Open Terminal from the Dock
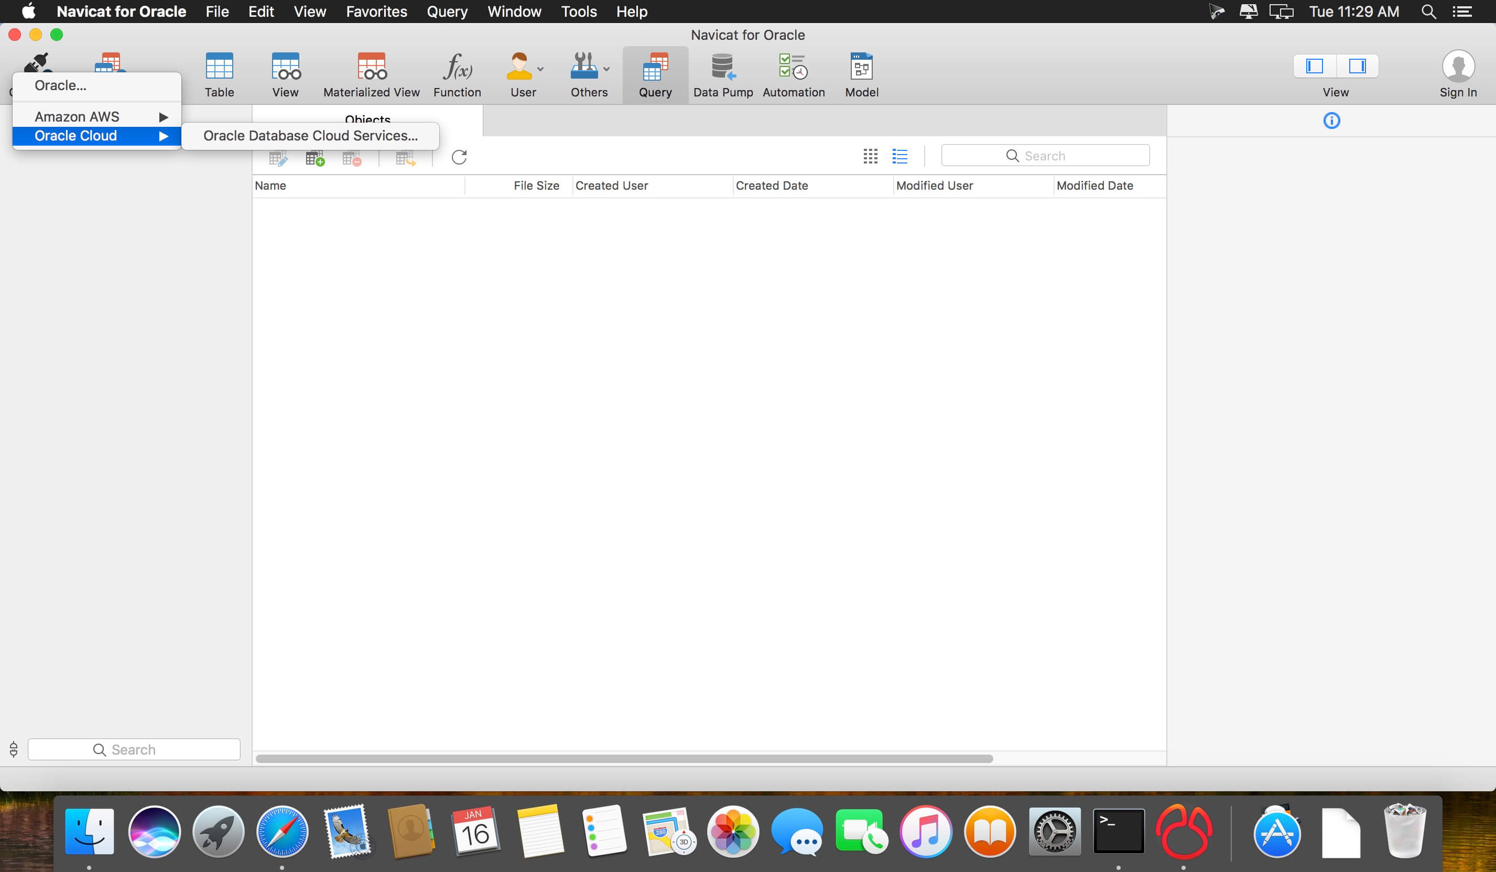Viewport: 1496px width, 872px height. coord(1119,831)
